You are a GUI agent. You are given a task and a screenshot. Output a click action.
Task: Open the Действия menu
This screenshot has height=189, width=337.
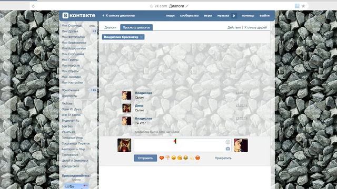tap(234, 27)
